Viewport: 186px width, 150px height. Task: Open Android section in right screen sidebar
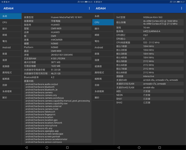point(103,48)
